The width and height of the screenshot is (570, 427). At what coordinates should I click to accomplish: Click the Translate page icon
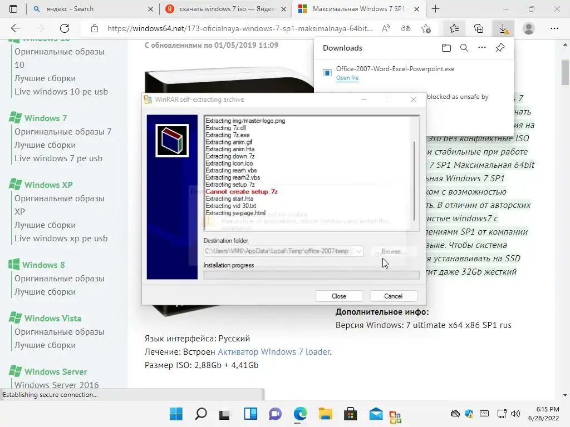[406, 28]
